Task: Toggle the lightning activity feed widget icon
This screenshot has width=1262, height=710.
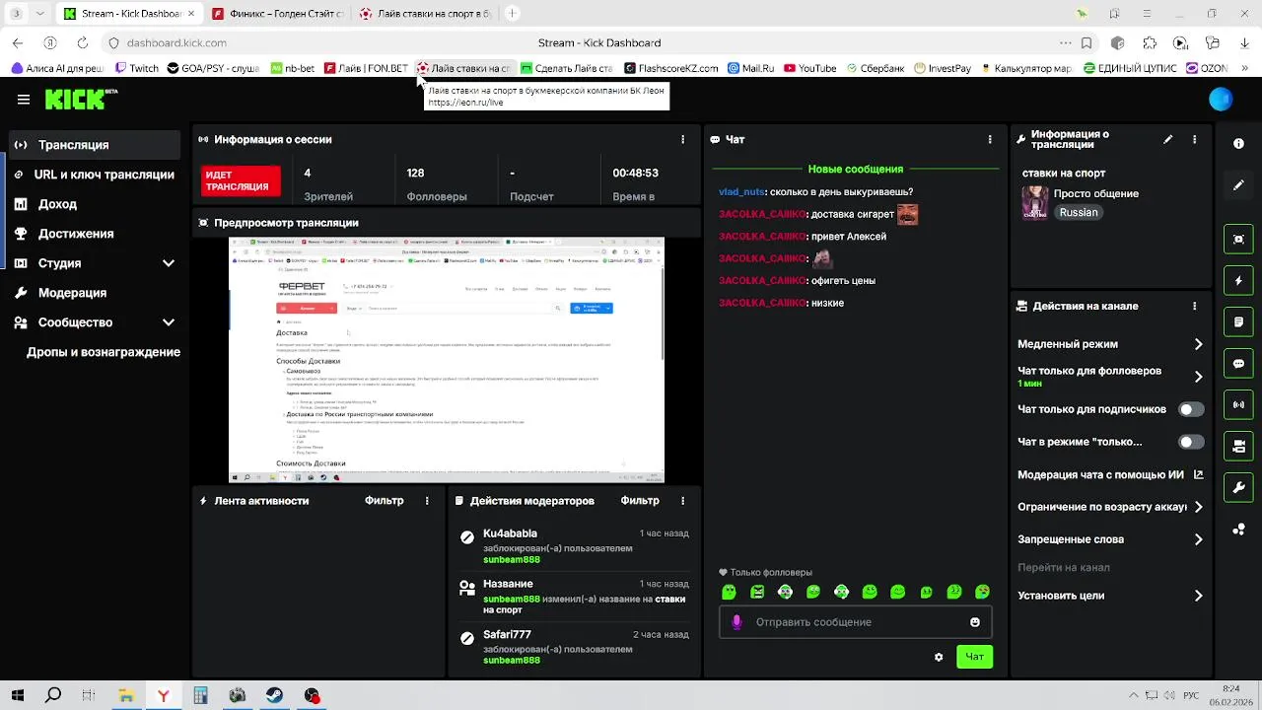Action: pyautogui.click(x=1239, y=281)
